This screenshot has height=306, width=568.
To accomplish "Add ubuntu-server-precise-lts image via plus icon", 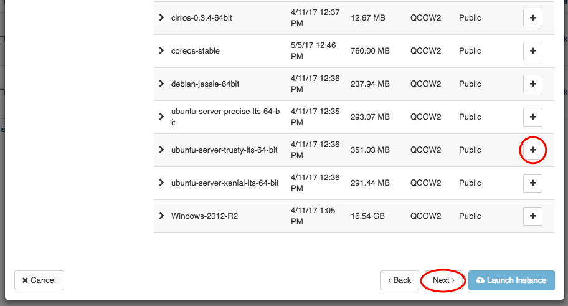I will point(532,117).
